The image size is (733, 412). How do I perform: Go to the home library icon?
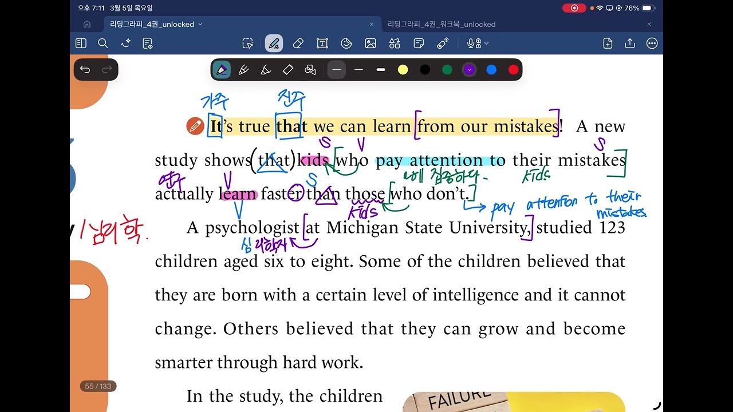87,24
